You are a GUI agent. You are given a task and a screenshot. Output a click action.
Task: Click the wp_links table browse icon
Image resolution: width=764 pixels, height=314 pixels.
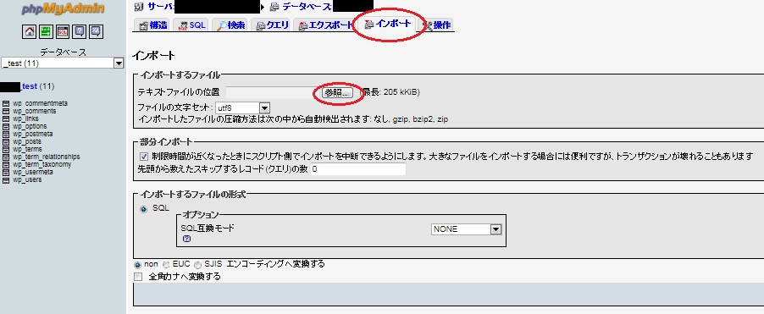pos(6,118)
